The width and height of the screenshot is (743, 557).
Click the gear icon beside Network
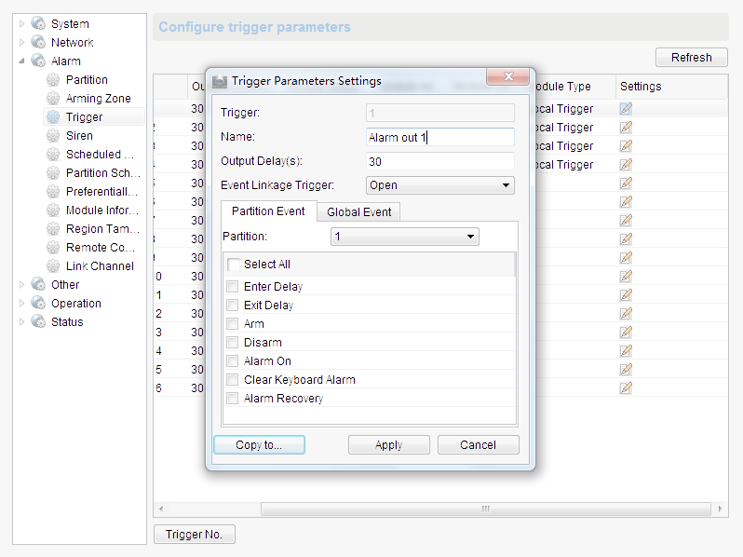tap(38, 42)
